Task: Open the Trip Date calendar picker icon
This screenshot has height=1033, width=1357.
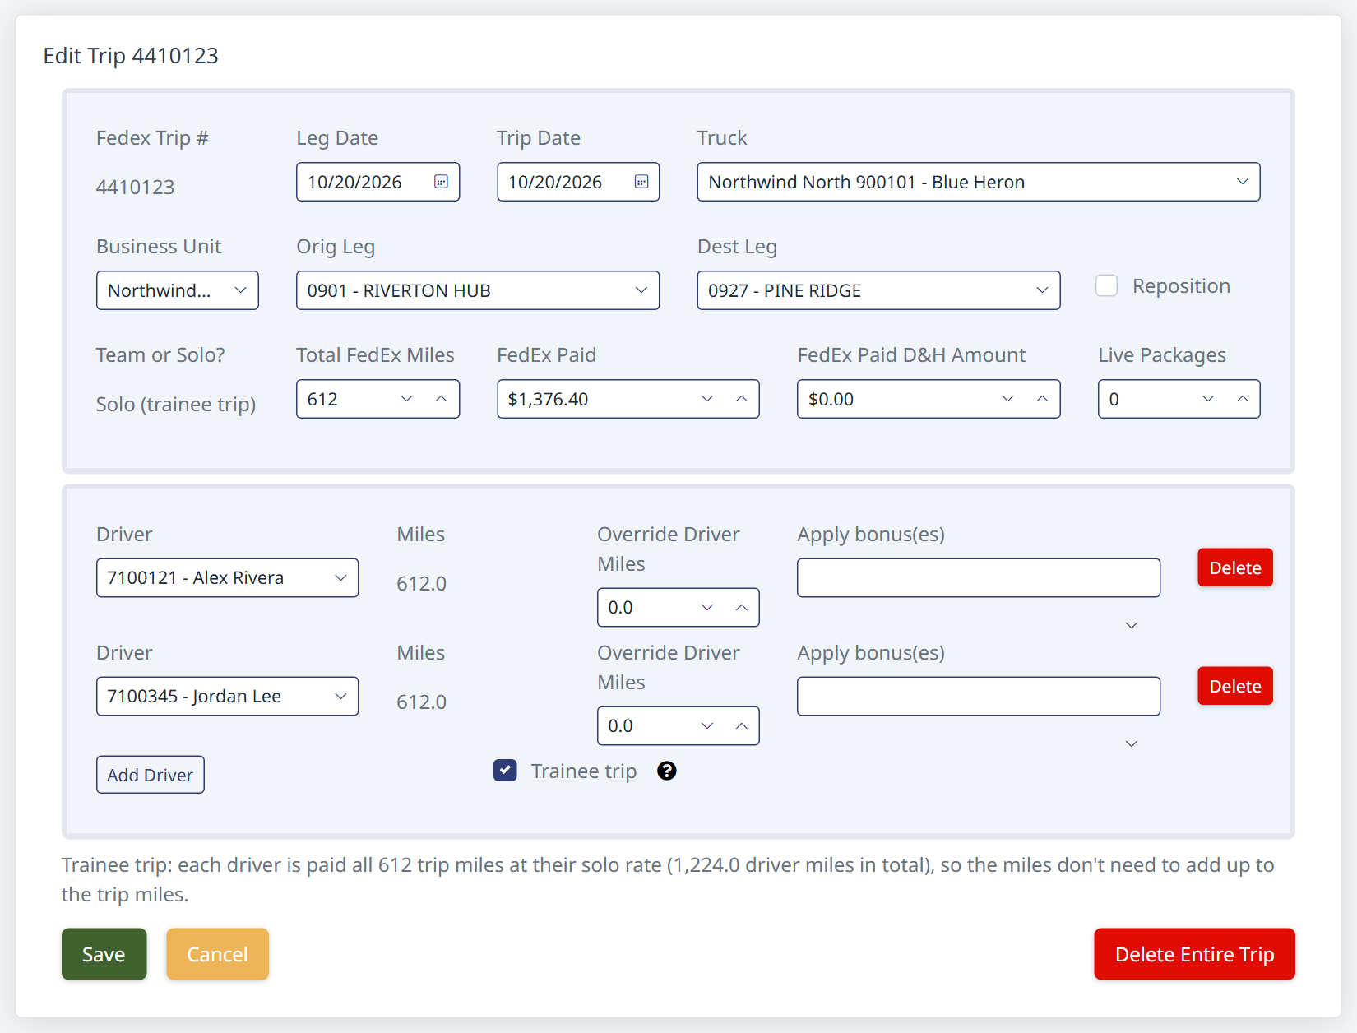Action: tap(641, 182)
